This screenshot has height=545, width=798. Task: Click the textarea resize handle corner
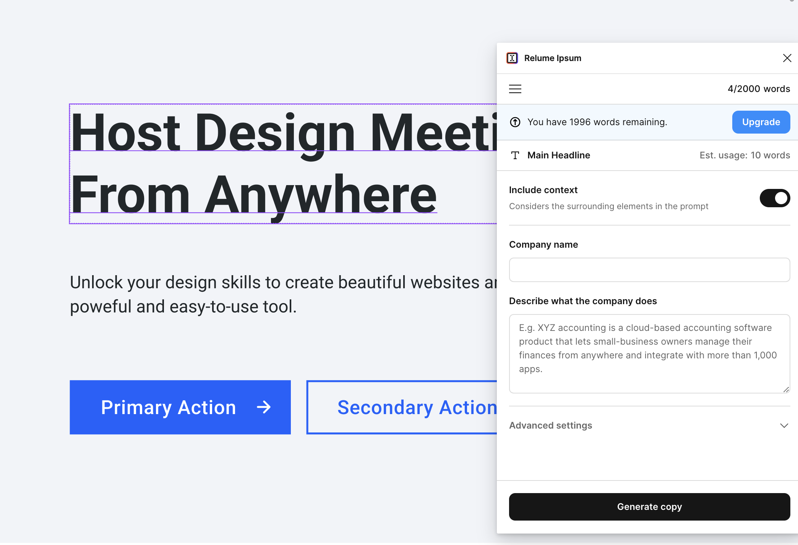[786, 390]
